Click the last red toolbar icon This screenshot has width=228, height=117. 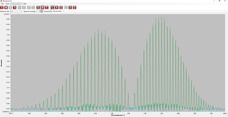pyautogui.click(x=74, y=8)
